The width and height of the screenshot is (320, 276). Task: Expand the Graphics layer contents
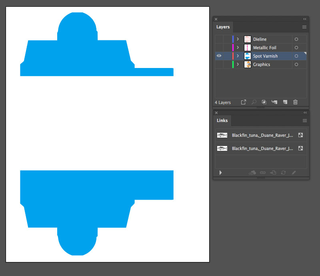(x=238, y=64)
